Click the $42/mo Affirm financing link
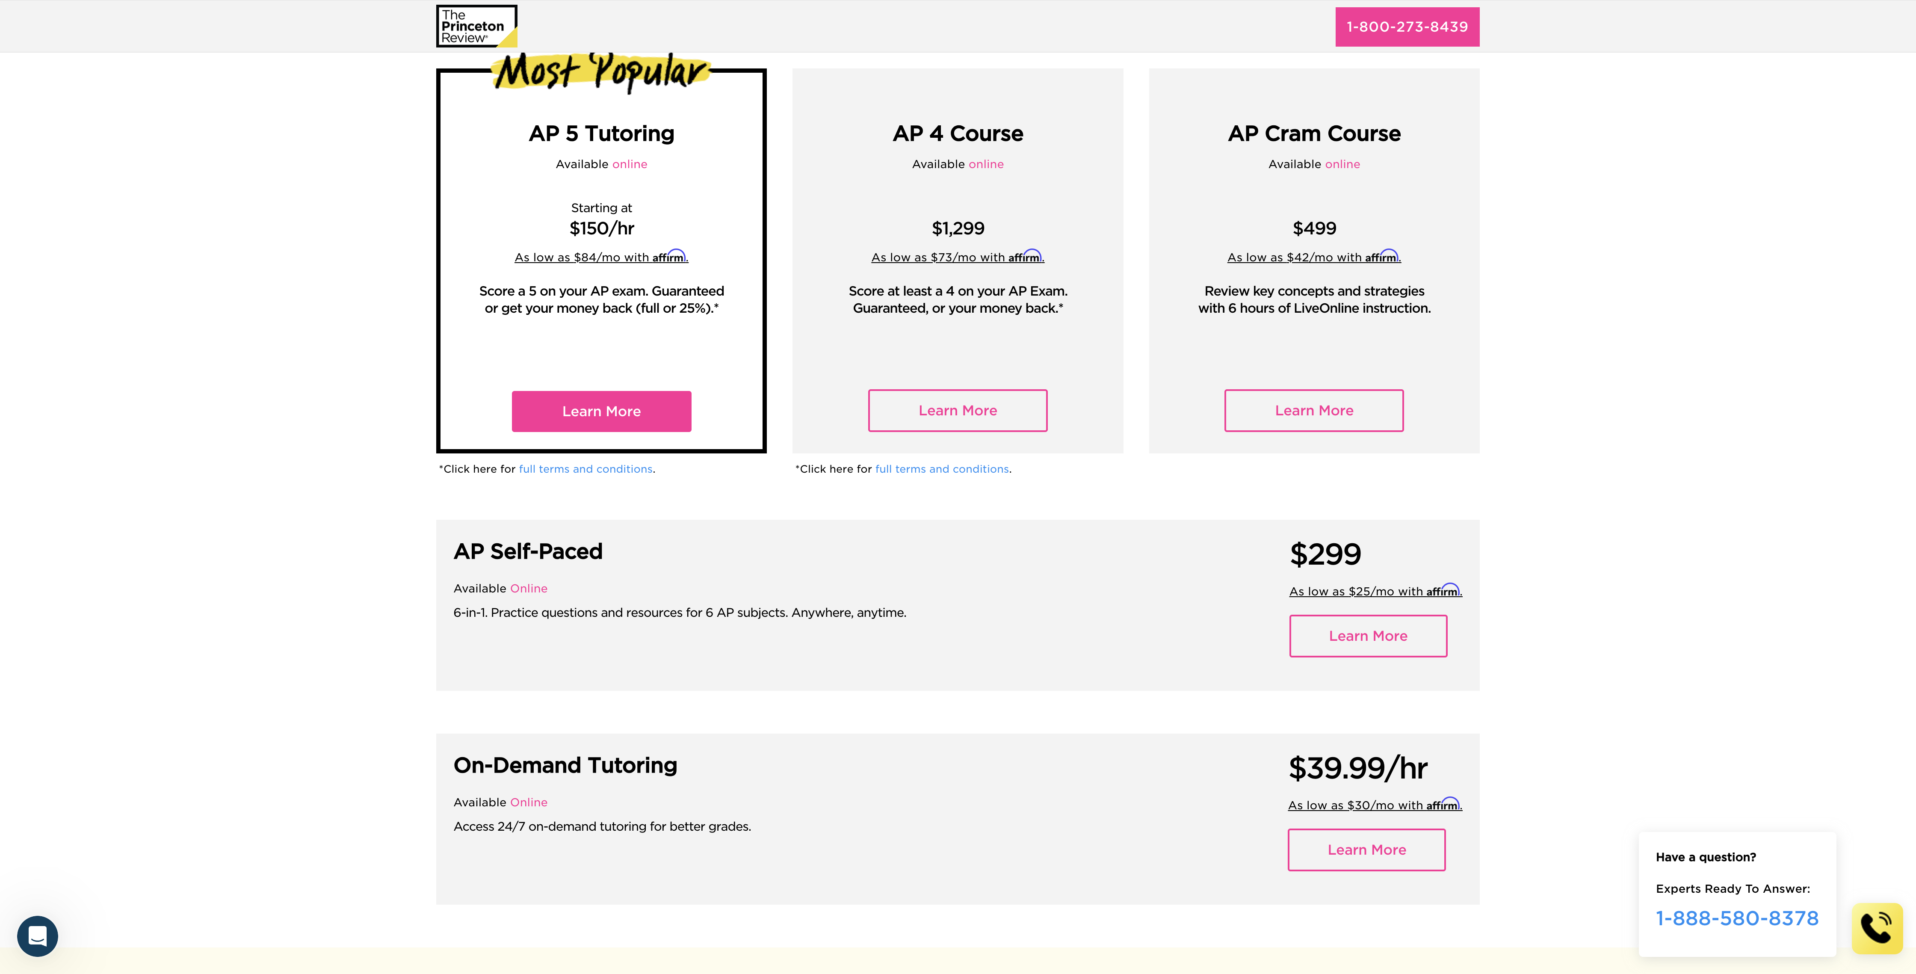The image size is (1916, 974). 1313,258
